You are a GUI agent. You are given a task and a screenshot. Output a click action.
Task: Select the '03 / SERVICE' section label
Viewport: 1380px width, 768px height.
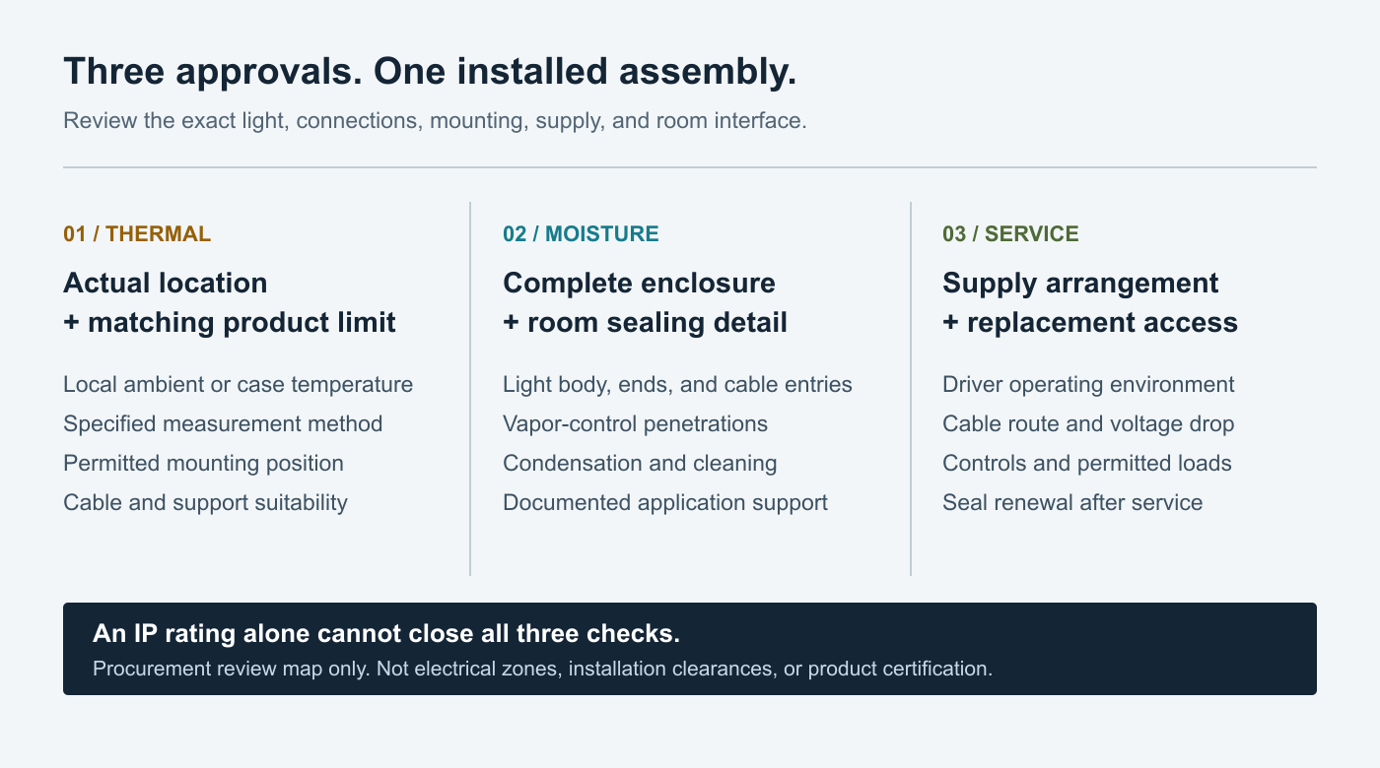point(1010,234)
